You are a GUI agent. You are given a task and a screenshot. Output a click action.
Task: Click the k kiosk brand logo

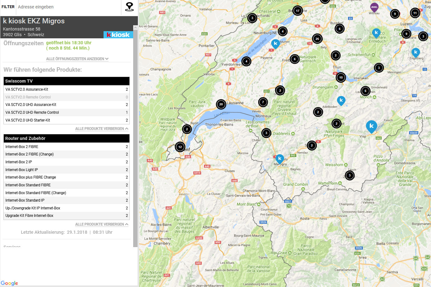118,35
